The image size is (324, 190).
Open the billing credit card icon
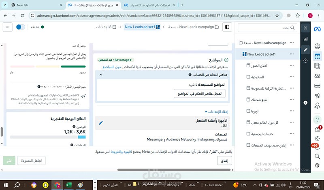[x=317, y=86]
